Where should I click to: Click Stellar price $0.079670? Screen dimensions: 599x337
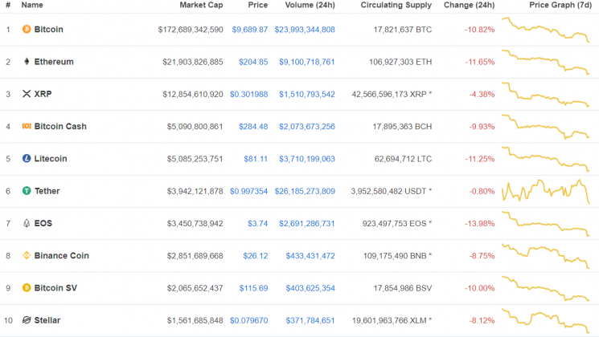pyautogui.click(x=248, y=321)
